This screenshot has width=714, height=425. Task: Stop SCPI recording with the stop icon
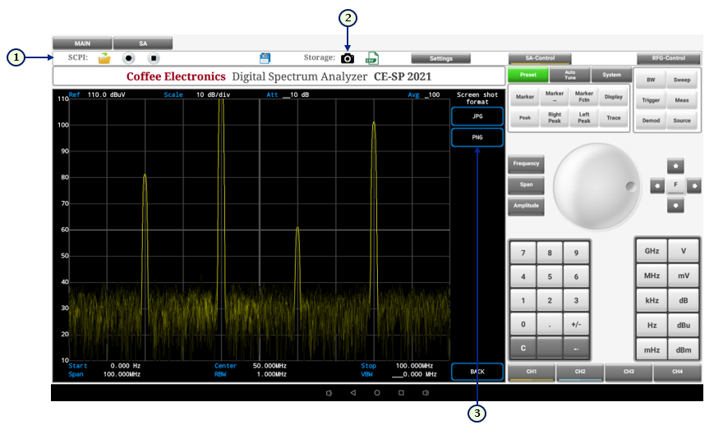[153, 58]
